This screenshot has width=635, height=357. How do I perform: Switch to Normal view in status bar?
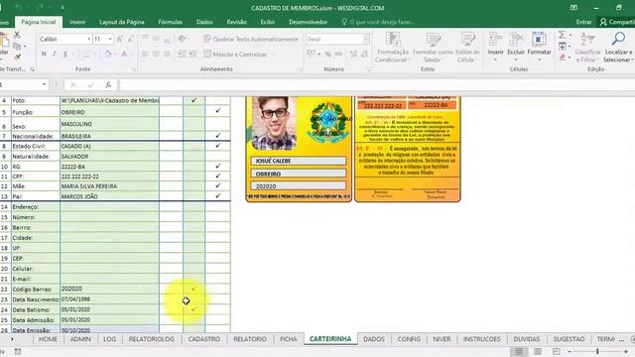(x=519, y=351)
